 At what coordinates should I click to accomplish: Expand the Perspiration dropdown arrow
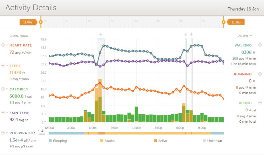point(7,133)
